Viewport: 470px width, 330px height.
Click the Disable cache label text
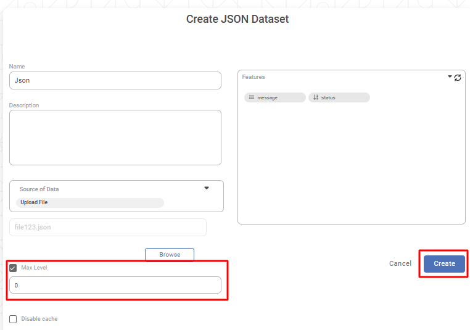tap(39, 319)
